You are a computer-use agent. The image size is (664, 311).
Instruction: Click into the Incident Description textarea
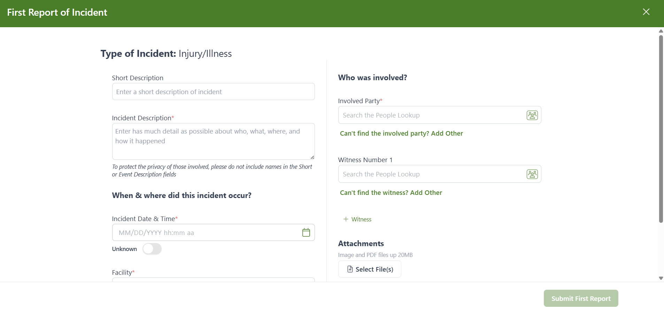coord(213,141)
